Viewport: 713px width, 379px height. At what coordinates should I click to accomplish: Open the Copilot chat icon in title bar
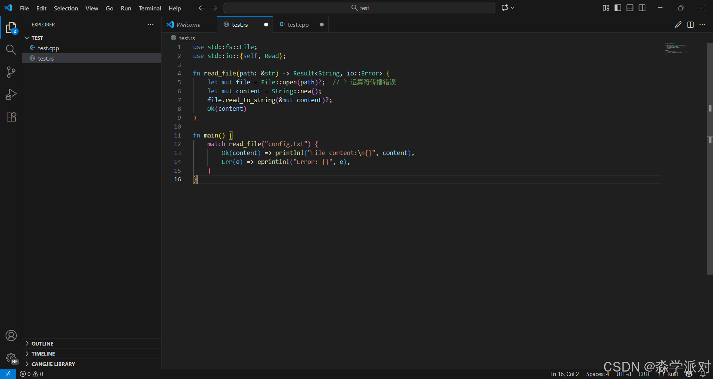pyautogui.click(x=505, y=8)
